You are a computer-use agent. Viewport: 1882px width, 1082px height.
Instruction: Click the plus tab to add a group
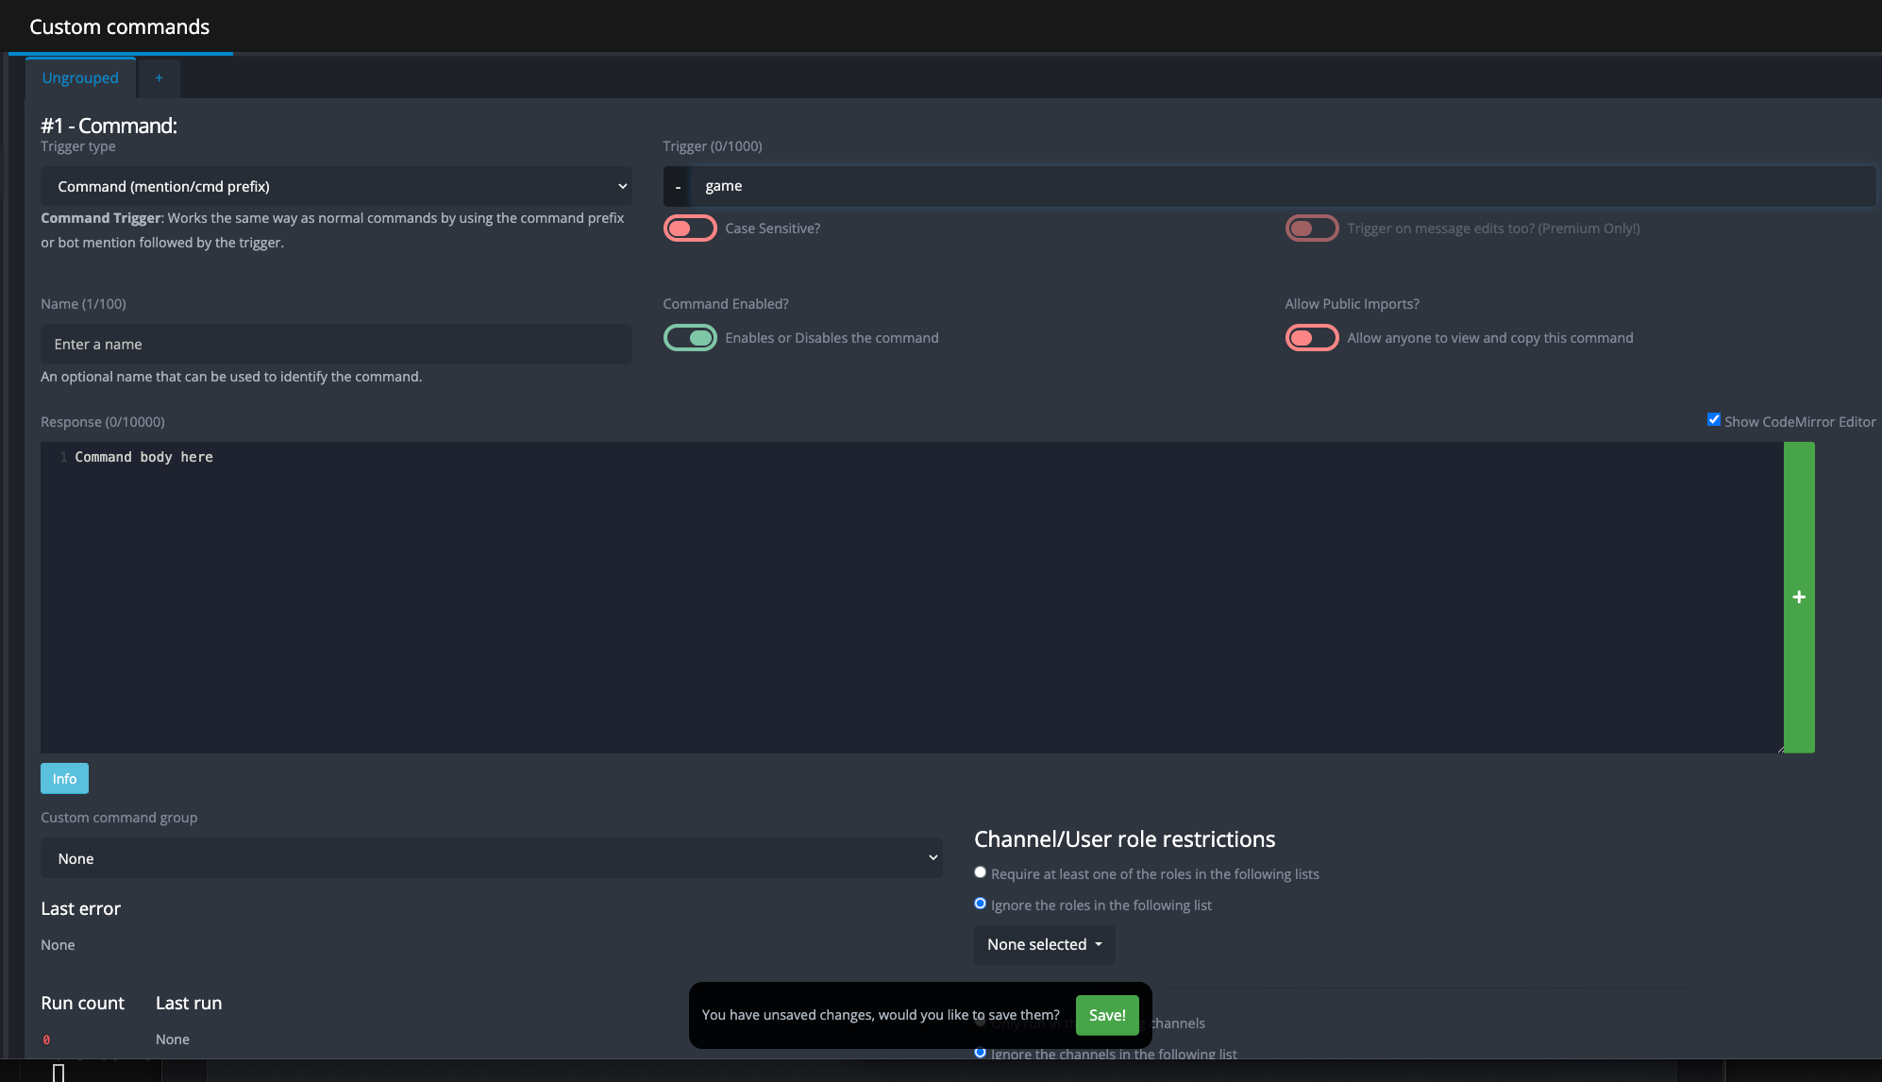tap(159, 78)
